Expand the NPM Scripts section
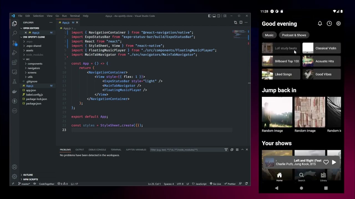355x199 pixels. tap(31, 179)
